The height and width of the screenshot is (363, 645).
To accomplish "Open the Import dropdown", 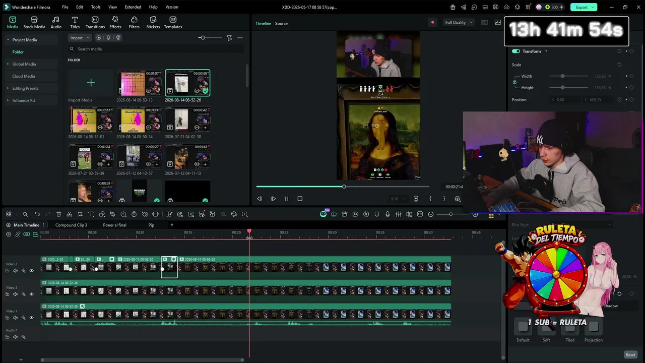I will 80,38.
